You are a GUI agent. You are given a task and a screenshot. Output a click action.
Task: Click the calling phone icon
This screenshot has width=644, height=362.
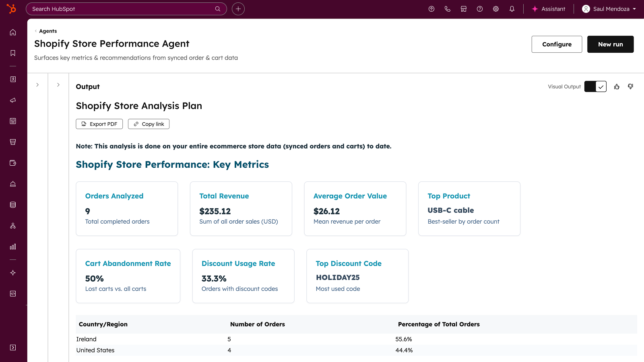448,9
